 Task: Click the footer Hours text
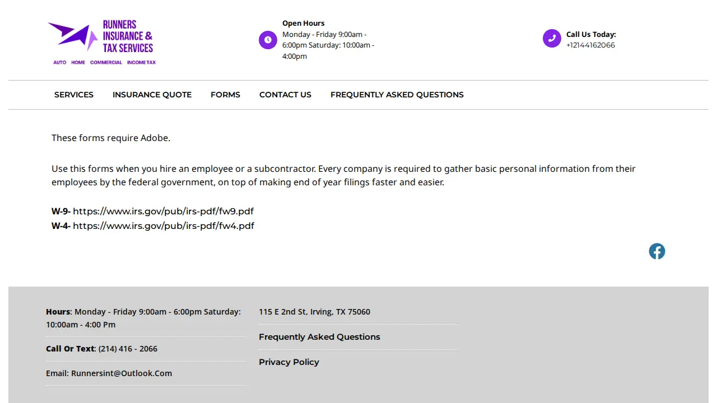pyautogui.click(x=143, y=318)
